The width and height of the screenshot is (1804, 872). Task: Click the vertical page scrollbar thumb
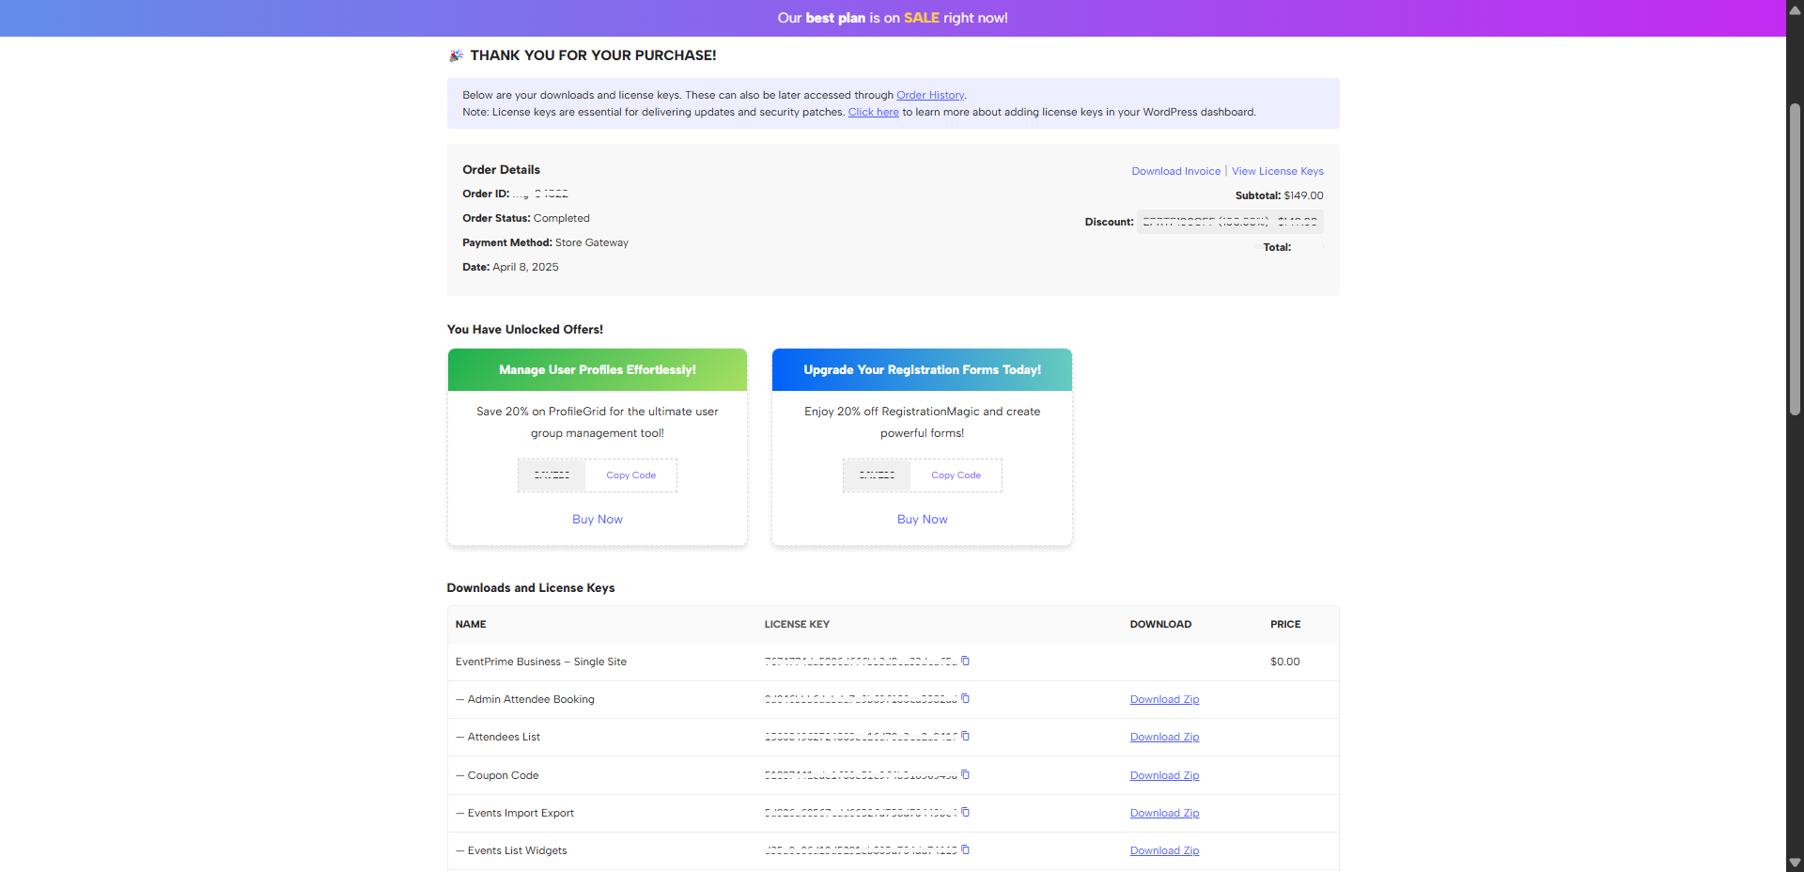pyautogui.click(x=1795, y=258)
